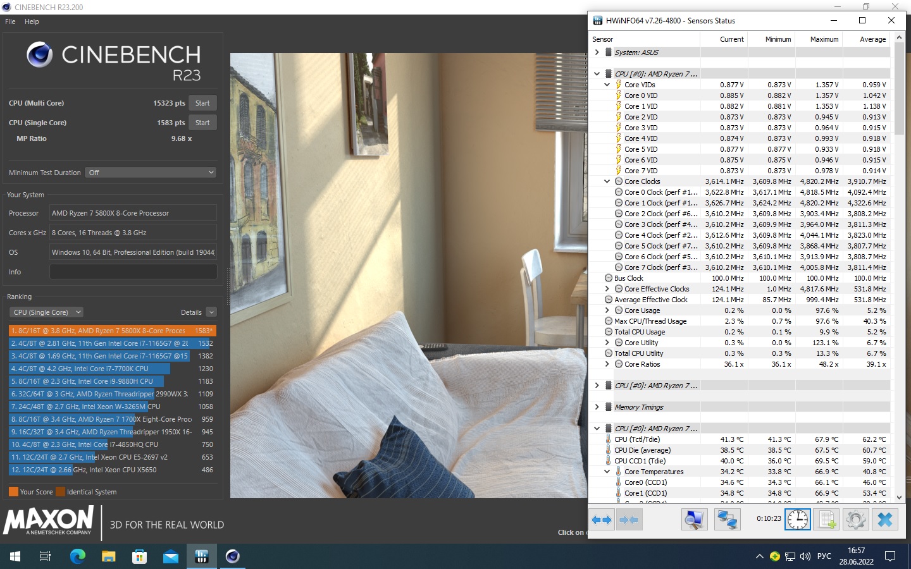Image resolution: width=911 pixels, height=569 pixels.
Task: Start the CPU (Multi Core) test
Action: pos(202,103)
